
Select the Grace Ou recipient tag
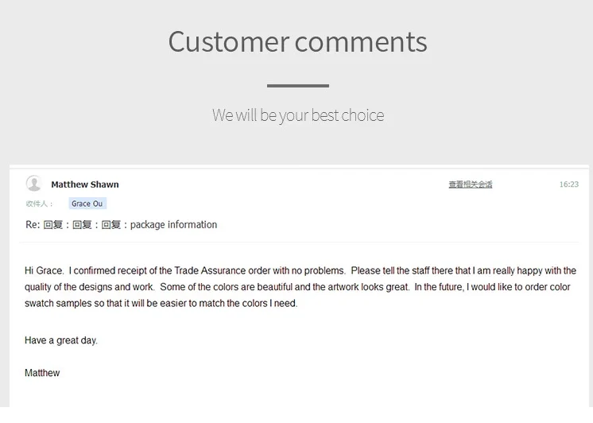tap(87, 204)
